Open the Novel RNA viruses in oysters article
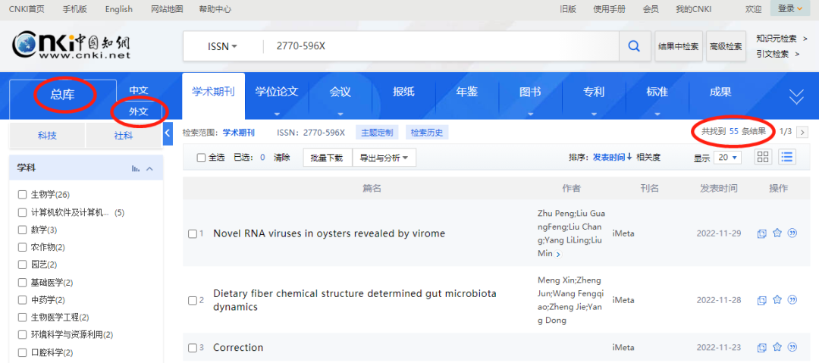The image size is (819, 363). [x=329, y=233]
